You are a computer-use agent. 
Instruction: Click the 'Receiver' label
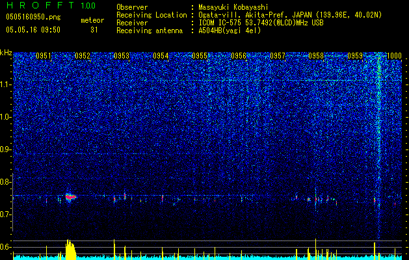pos(132,23)
